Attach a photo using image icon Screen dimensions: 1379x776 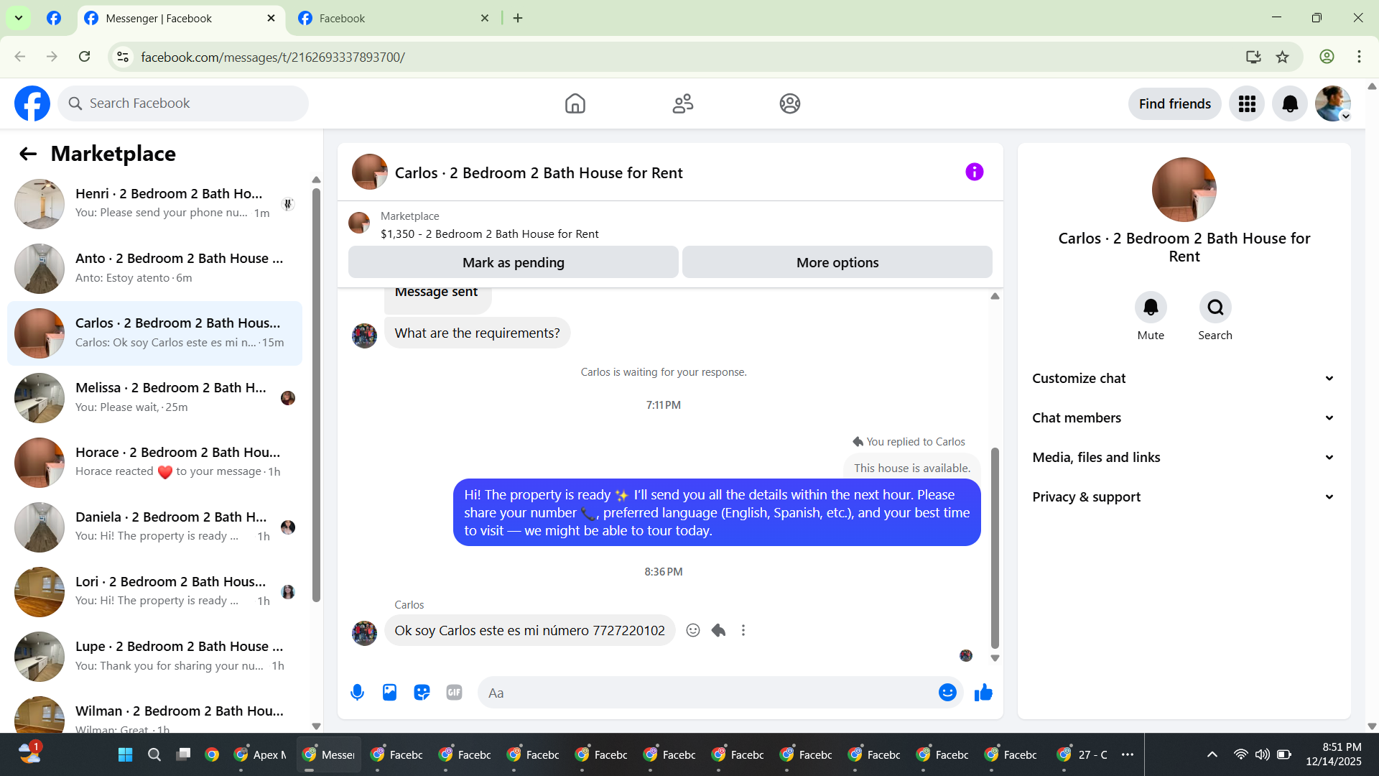[x=389, y=693]
